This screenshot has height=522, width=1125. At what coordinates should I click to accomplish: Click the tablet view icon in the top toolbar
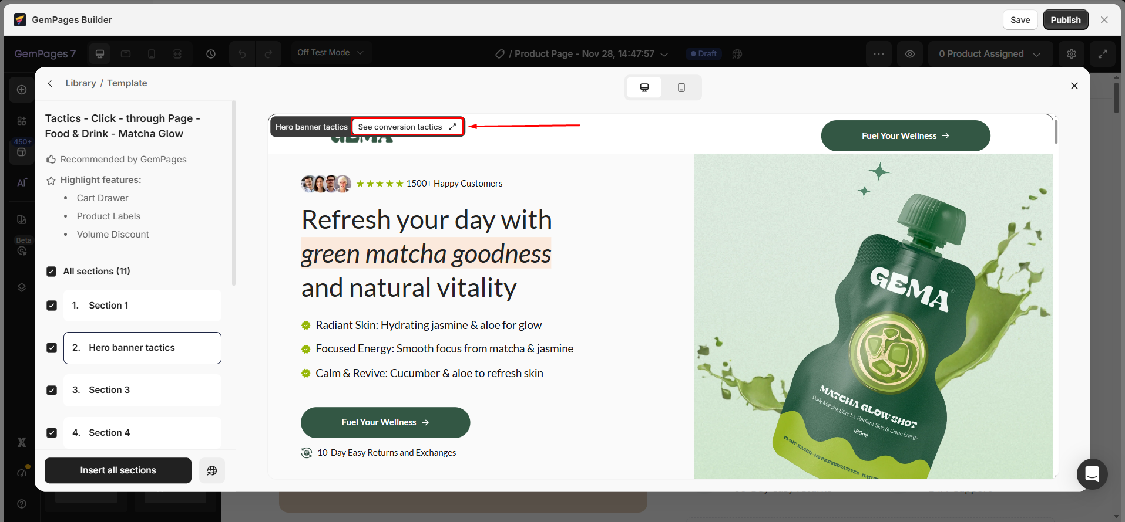pyautogui.click(x=126, y=54)
